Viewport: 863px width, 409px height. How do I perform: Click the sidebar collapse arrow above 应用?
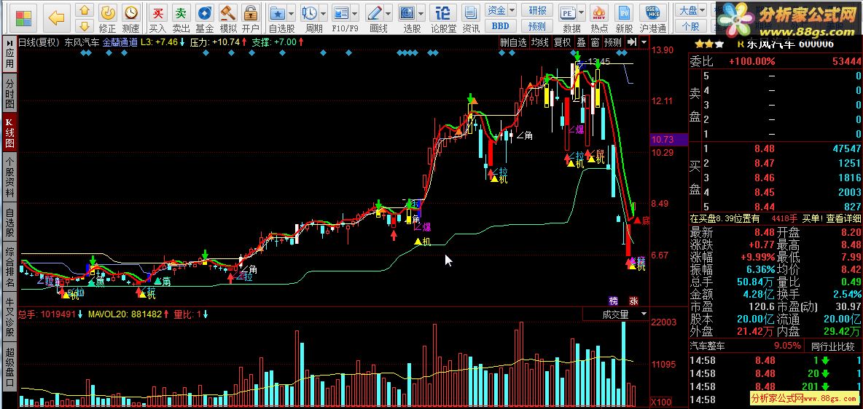tap(9, 43)
